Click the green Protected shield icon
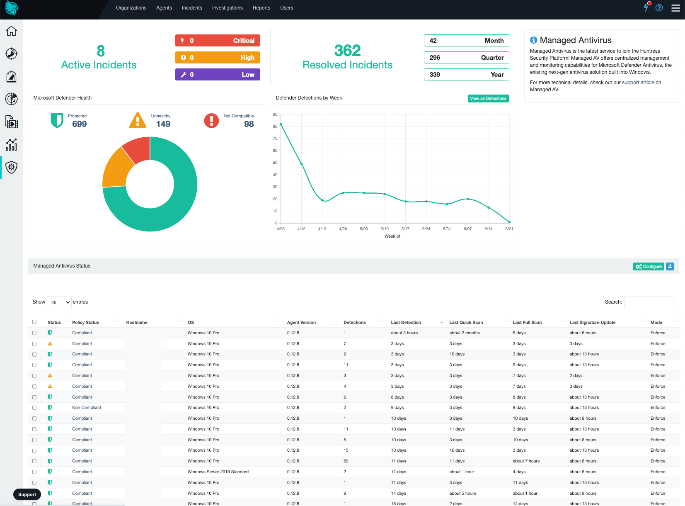The width and height of the screenshot is (685, 506). pyautogui.click(x=57, y=121)
